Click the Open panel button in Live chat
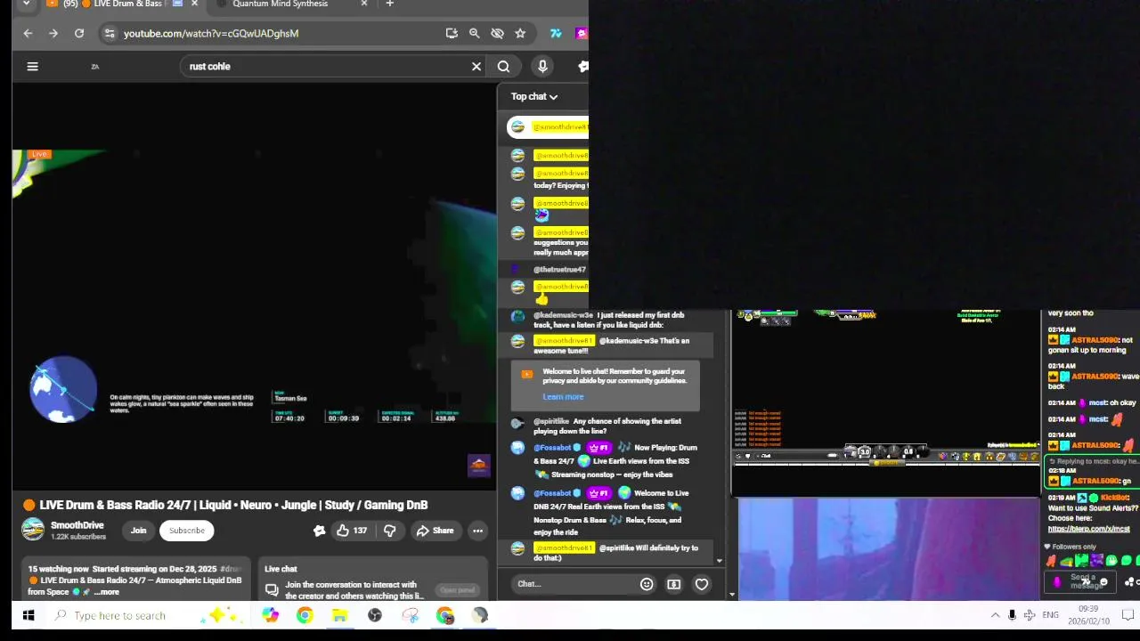This screenshot has height=641, width=1140. (457, 590)
